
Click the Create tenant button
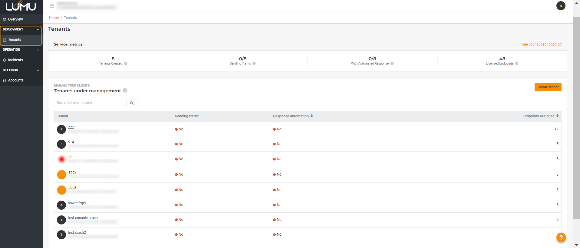coord(548,87)
